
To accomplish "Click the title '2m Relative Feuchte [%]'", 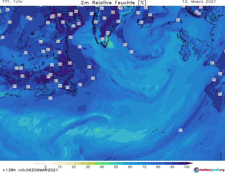I will click(114, 2).
